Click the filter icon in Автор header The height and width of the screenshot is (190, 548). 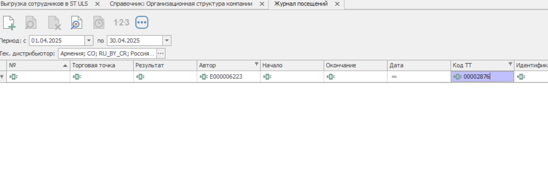coord(256,64)
